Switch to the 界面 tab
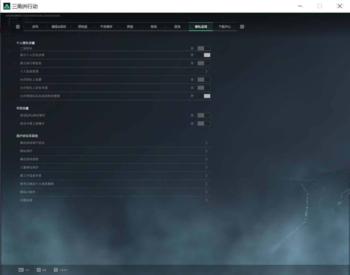The width and height of the screenshot is (350, 275). coord(130,27)
